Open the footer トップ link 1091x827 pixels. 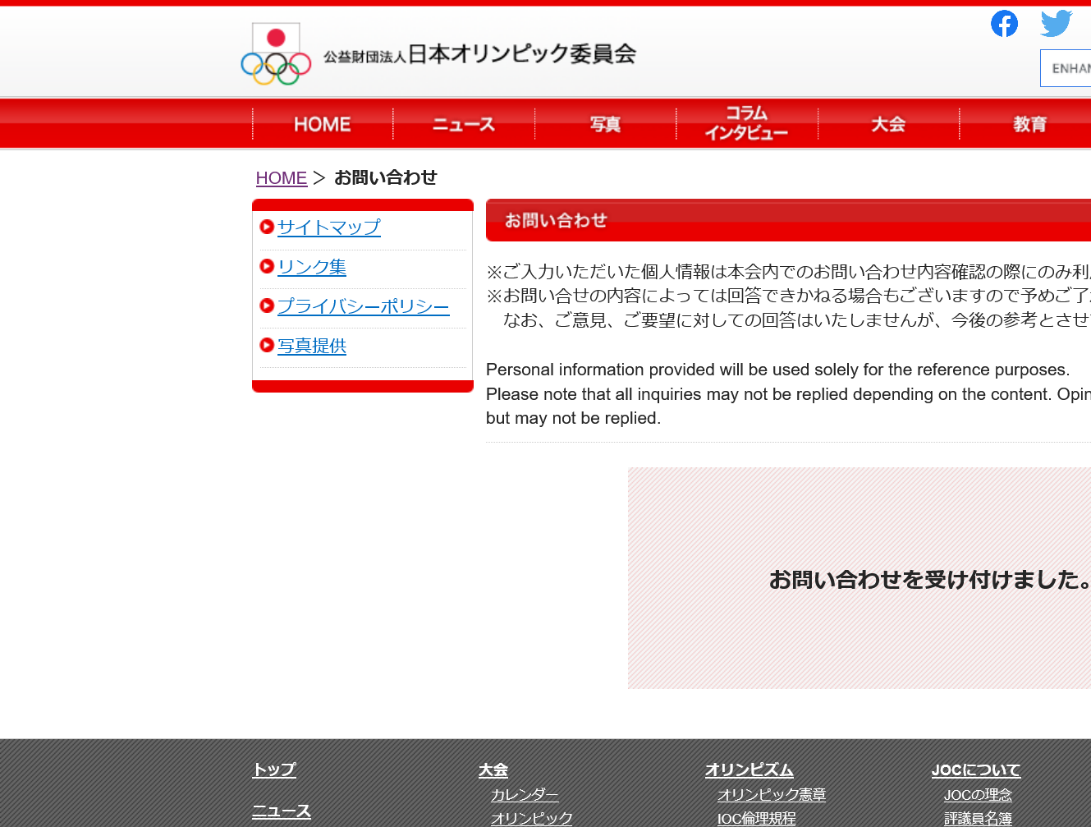(274, 770)
